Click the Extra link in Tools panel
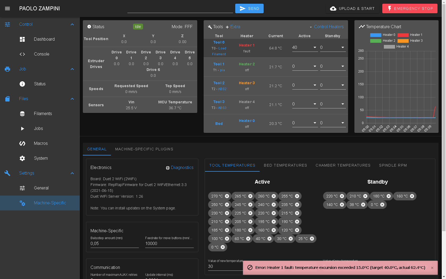The image size is (446, 279). 235,27
